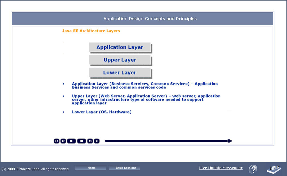The height and width of the screenshot is (176, 287).
Task: Click the Application Layer (Business Services) bullet text
Action: (145, 85)
